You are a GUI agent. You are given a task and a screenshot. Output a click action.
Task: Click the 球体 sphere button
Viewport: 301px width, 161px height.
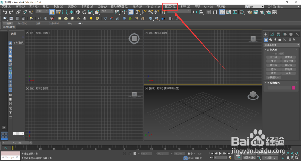[273, 61]
